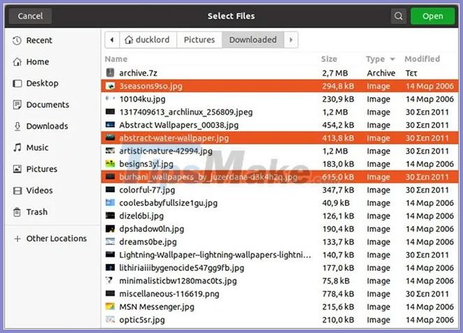Click the besigns3yl.jpg thumbnail icon
463x333 pixels.
click(x=110, y=163)
